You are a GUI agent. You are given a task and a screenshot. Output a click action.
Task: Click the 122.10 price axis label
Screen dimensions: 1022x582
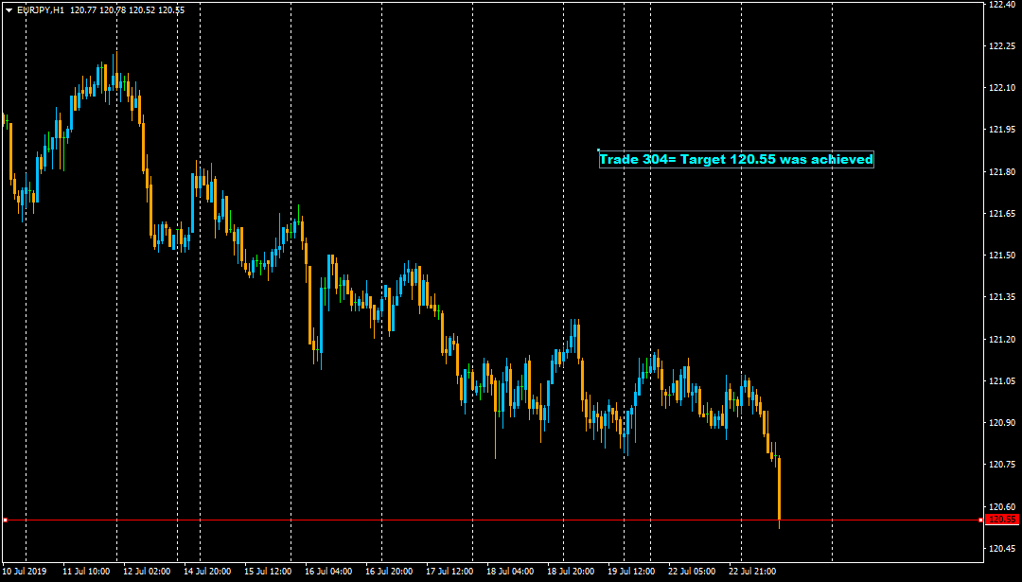1002,88
